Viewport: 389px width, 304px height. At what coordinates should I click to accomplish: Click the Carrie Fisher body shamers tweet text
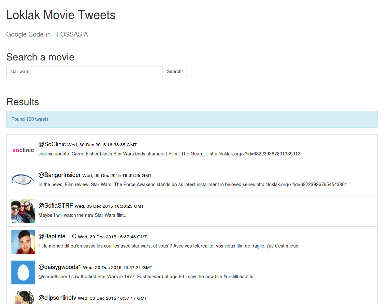pos(169,154)
